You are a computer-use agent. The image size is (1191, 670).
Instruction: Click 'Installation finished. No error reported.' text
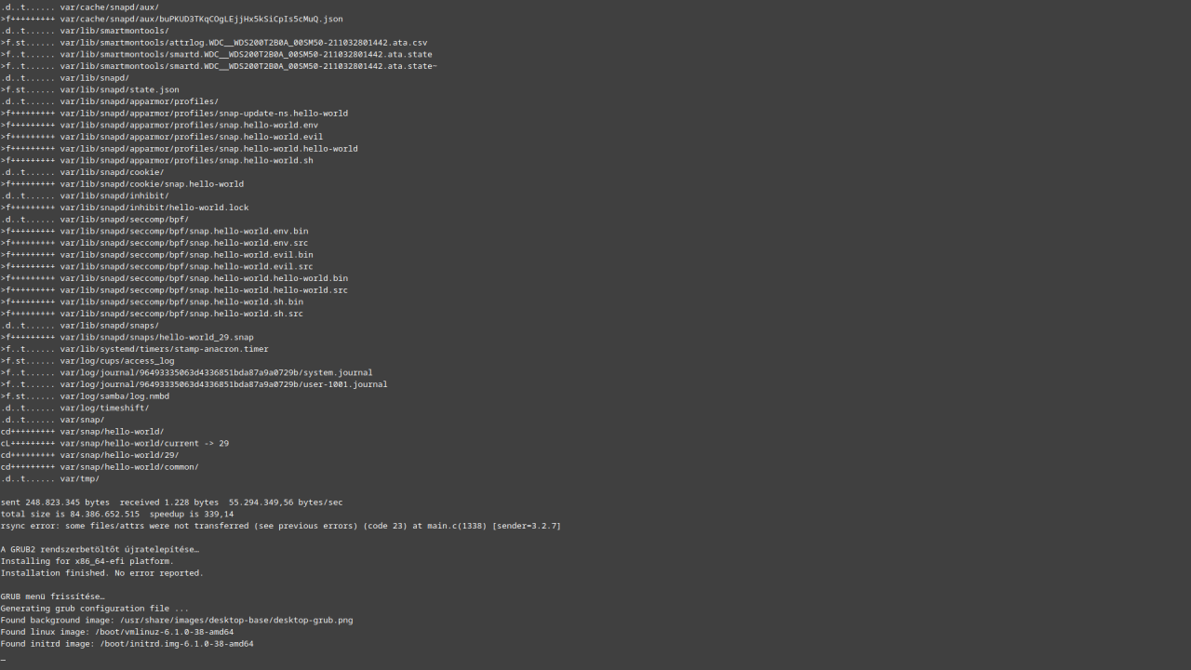tap(101, 573)
